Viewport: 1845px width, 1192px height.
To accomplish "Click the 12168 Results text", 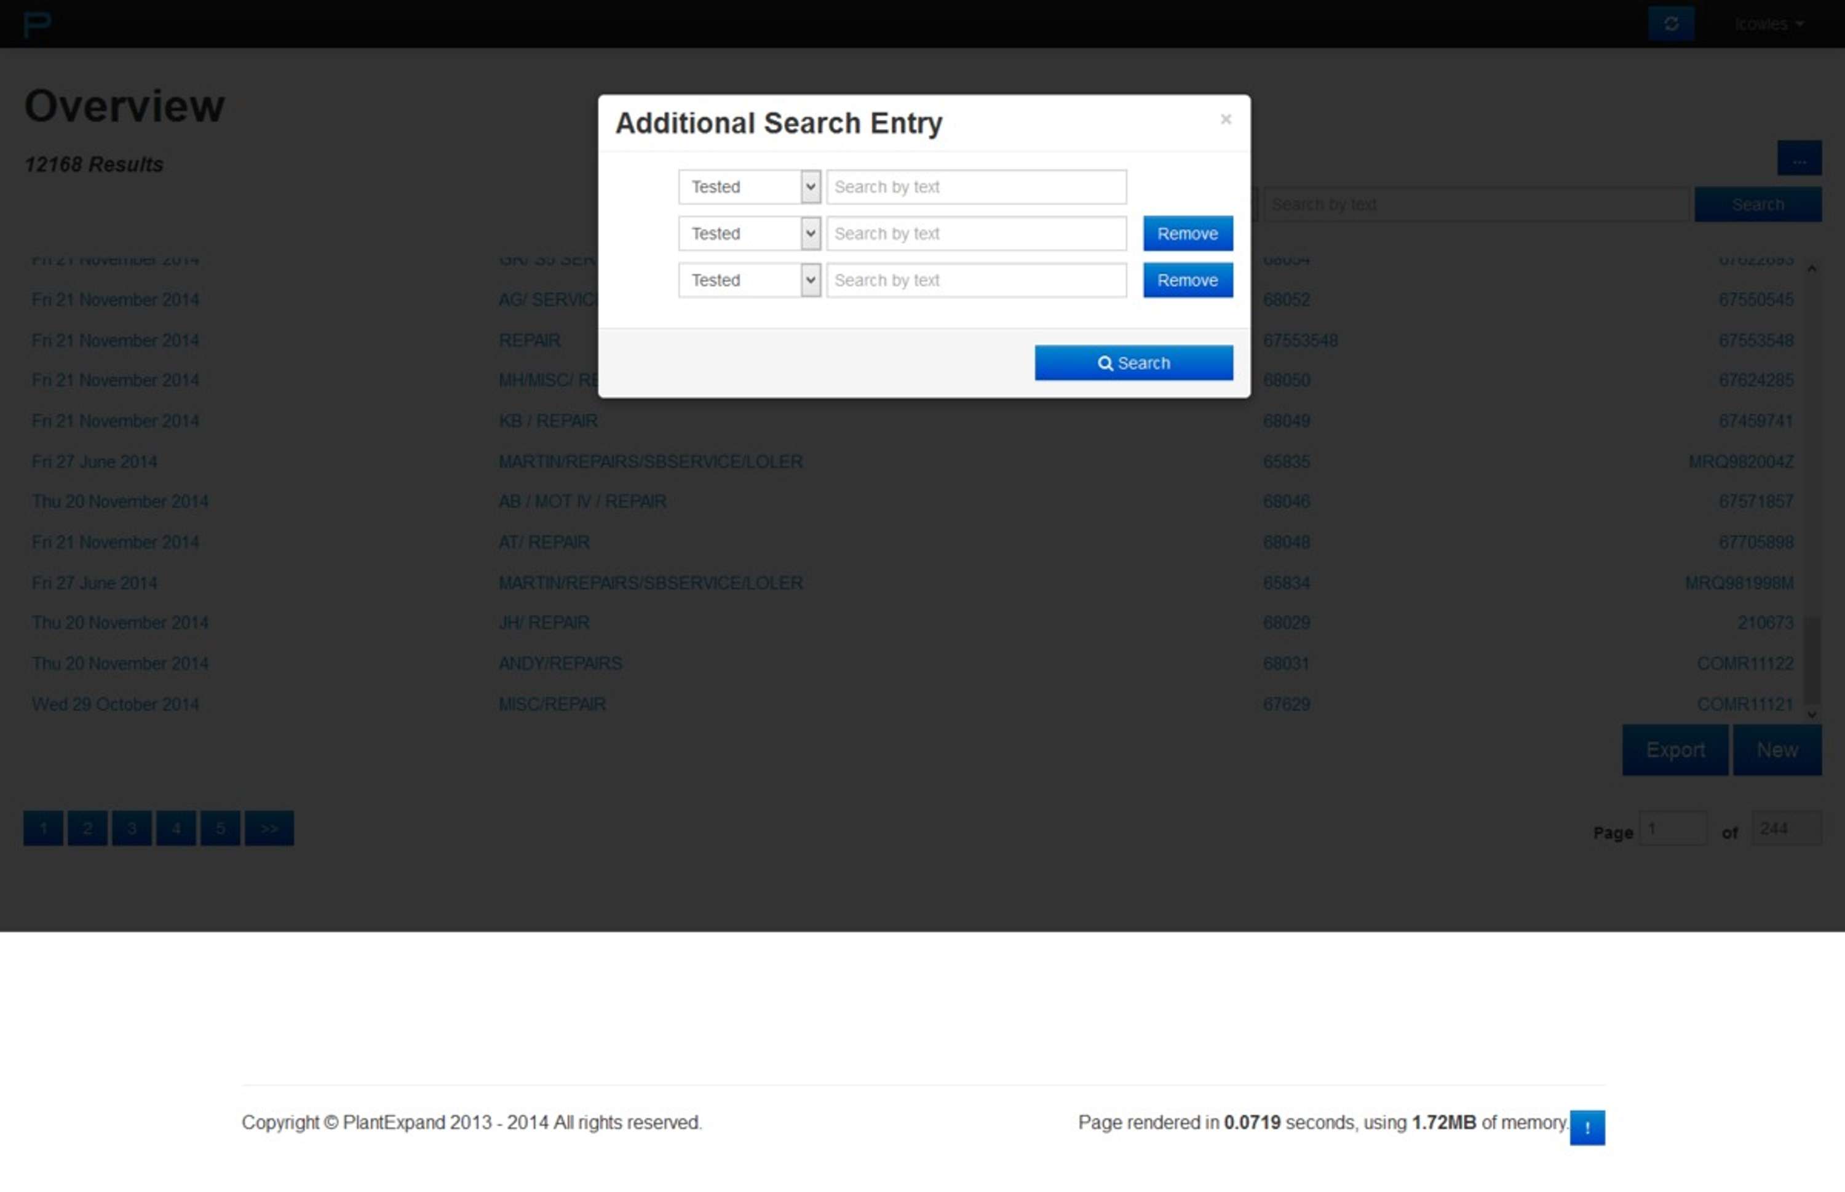I will click(x=93, y=164).
